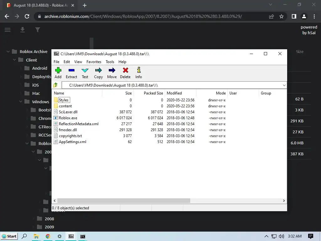The width and height of the screenshot is (321, 241).
Task: Click the copyrights.txt file icon
Action: point(56,136)
